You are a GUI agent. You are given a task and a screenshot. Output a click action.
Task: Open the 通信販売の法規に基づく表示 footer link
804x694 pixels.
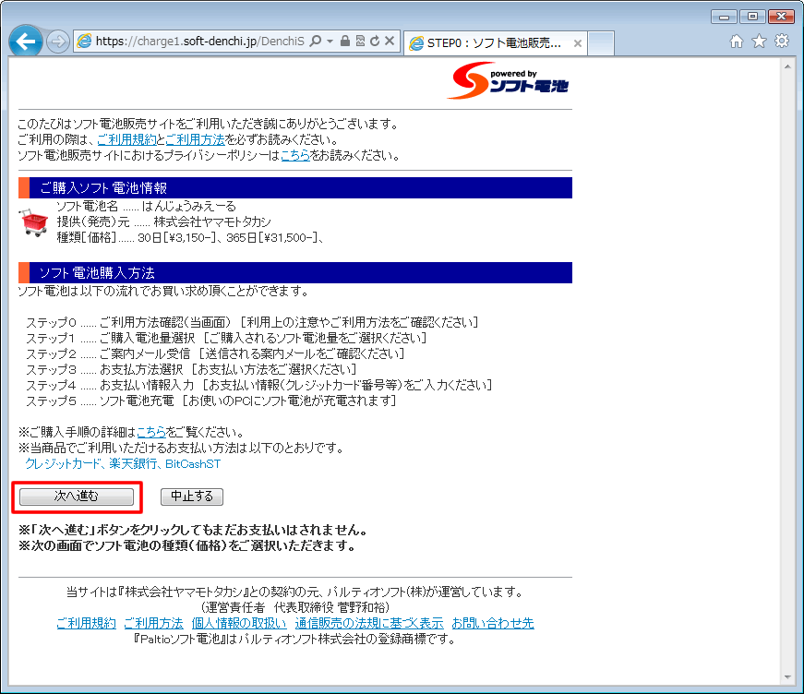click(369, 623)
